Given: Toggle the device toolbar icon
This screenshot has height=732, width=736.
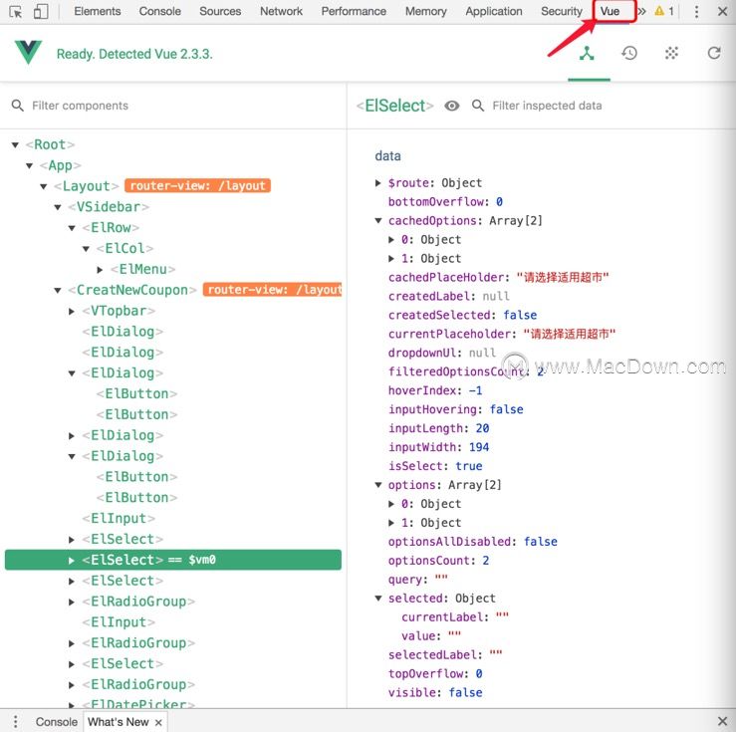Looking at the screenshot, I should pos(41,11).
